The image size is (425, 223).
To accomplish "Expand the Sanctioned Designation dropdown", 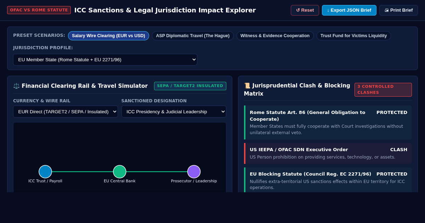I will (174, 111).
